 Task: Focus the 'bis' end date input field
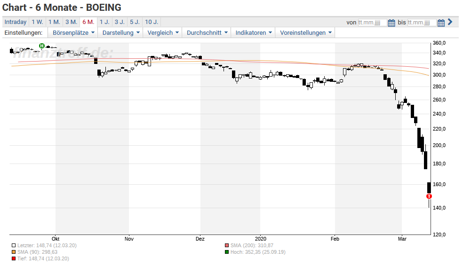click(x=422, y=23)
